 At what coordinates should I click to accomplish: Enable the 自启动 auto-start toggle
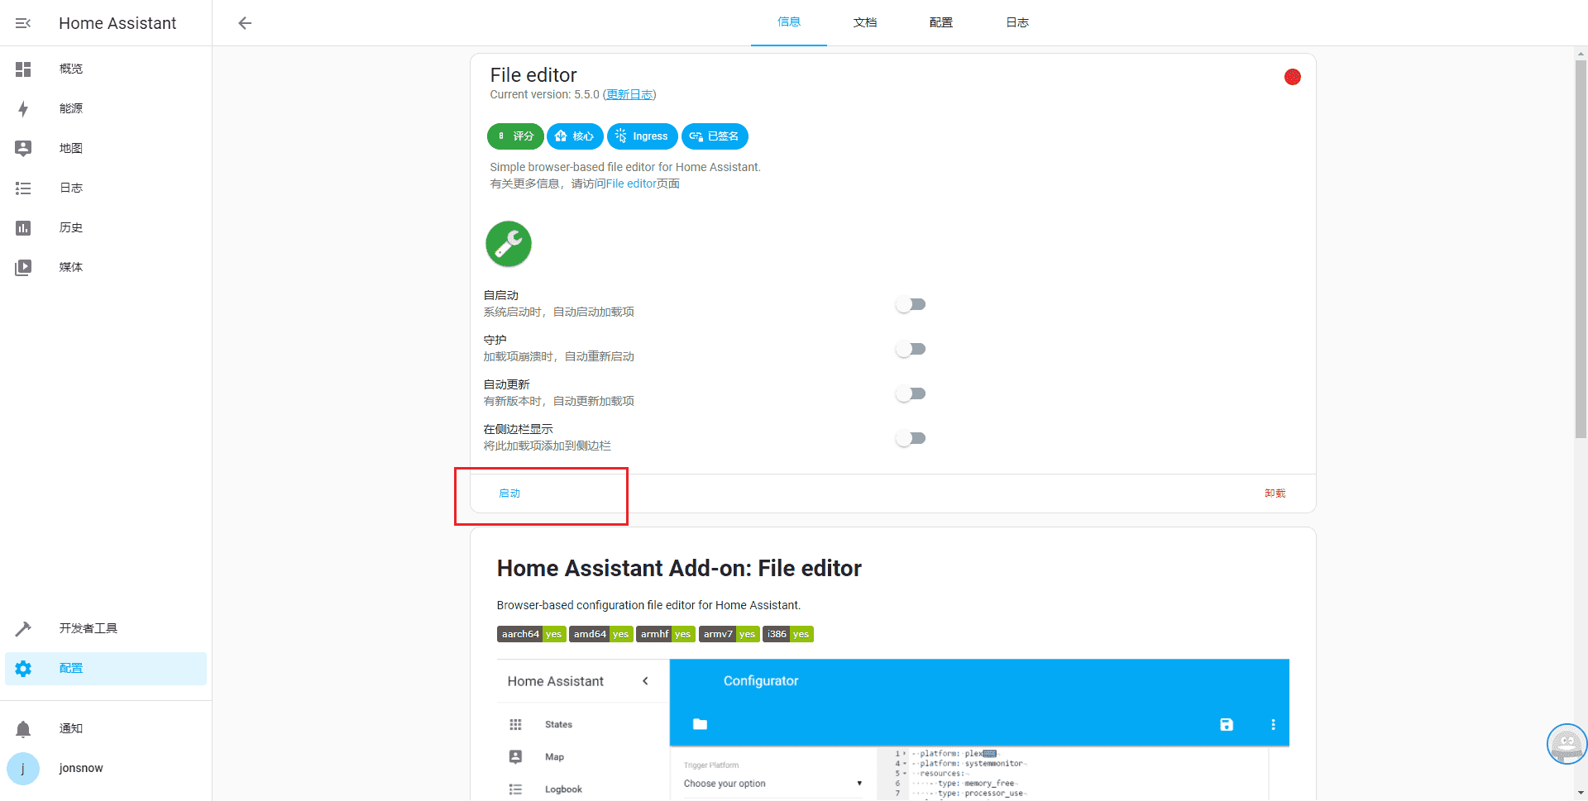point(910,304)
